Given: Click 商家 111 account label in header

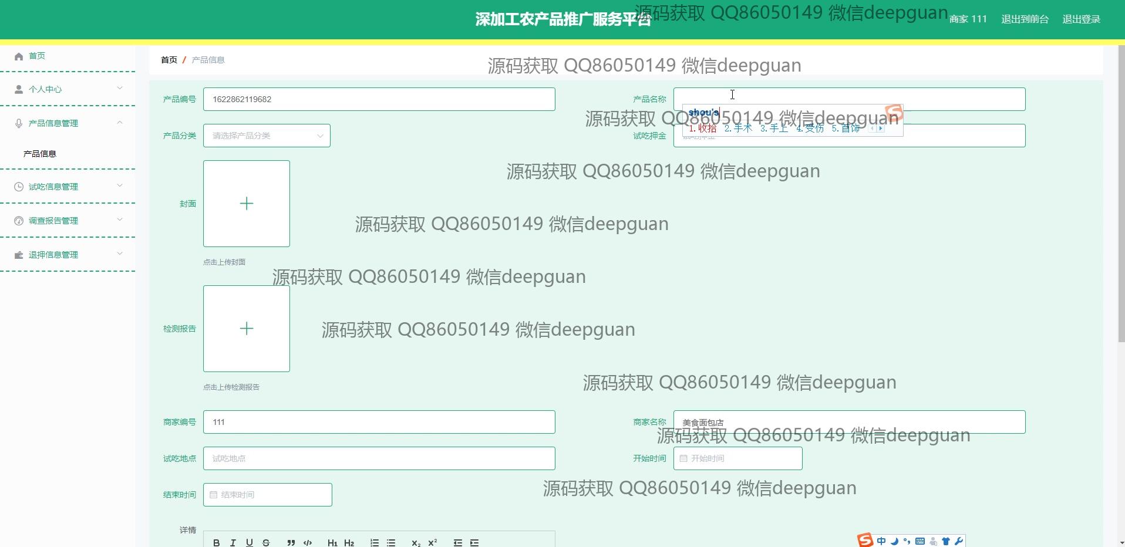Looking at the screenshot, I should coord(968,19).
